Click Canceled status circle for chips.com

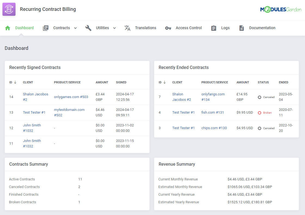click(x=260, y=128)
